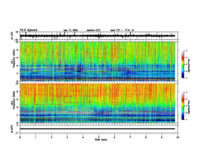The width and height of the screenshot is (200, 154).
Task: Click the "Time (min)" axis title
Action: 101,140
